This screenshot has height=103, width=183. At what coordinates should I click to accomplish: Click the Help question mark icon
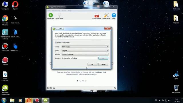pyautogui.click(x=114, y=15)
